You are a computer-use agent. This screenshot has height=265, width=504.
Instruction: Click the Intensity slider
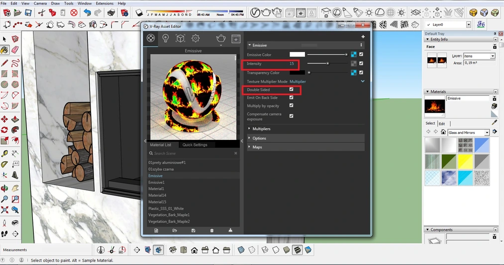[x=327, y=64]
